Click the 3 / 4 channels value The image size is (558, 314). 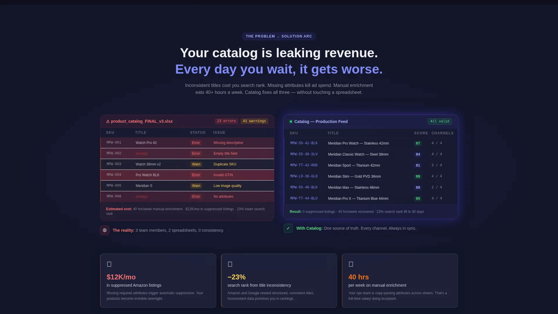[437, 165]
